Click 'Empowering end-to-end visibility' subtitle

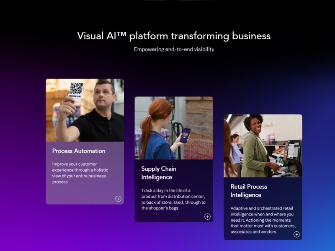[x=174, y=49]
